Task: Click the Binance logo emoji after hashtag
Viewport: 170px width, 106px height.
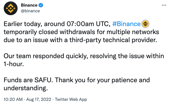Action: (x=146, y=24)
